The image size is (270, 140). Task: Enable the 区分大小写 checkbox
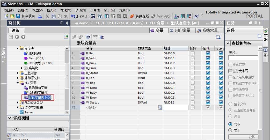point(230,71)
